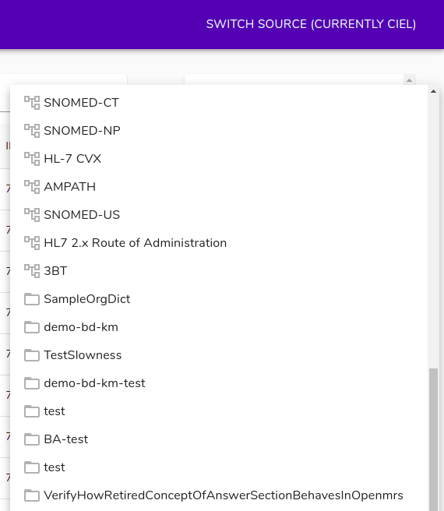Click the source icon beside SNOMED-CT
This screenshot has width=444, height=511.
pos(32,103)
